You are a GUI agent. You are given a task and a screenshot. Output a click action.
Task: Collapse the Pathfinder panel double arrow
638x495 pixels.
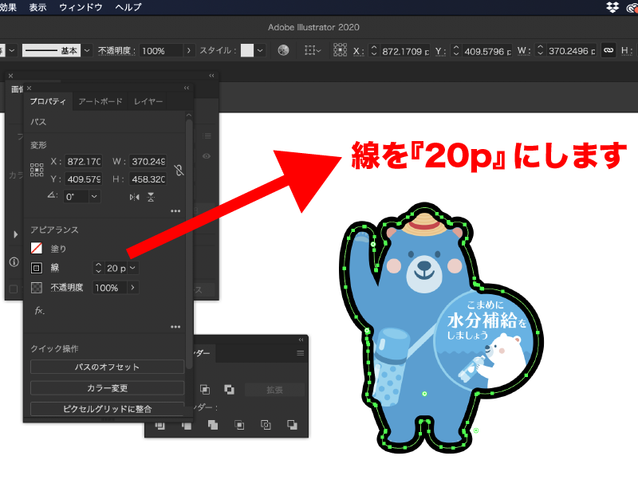pos(301,340)
